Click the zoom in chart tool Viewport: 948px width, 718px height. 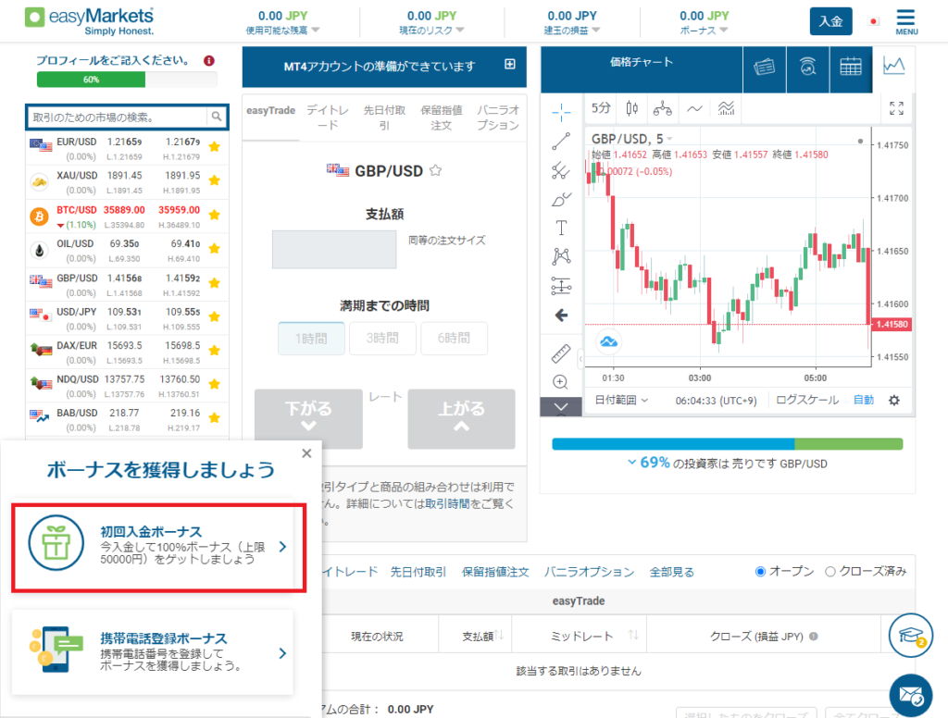(x=560, y=382)
